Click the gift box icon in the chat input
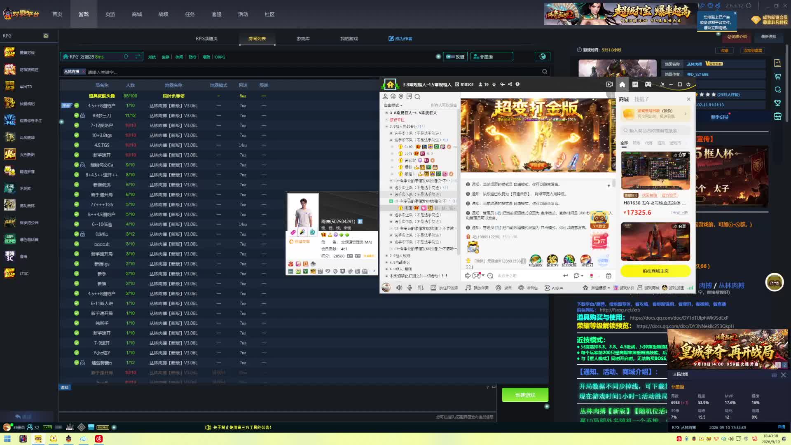This screenshot has width=791, height=445. (x=608, y=276)
